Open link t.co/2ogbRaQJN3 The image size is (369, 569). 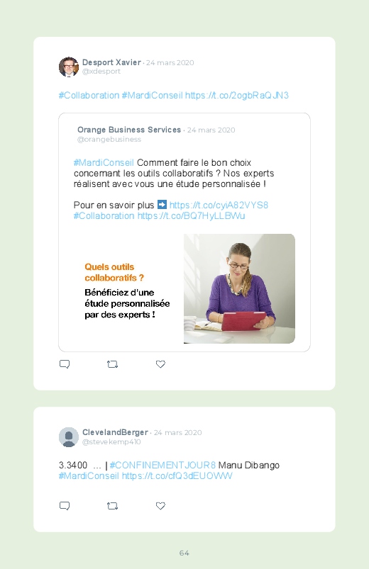coord(237,96)
